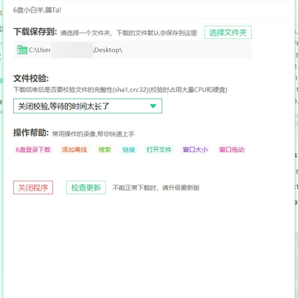Click the red 关闭程序 button
The width and height of the screenshot is (298, 298).
(33, 188)
